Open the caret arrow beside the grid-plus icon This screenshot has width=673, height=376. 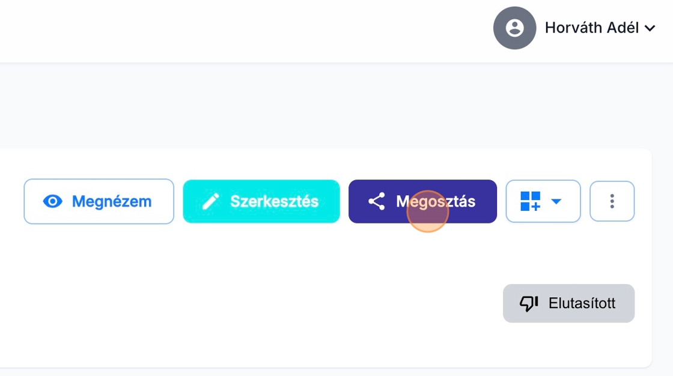tap(556, 201)
